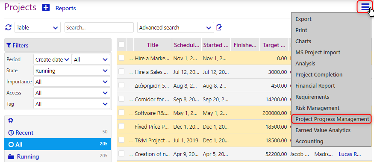The width and height of the screenshot is (374, 162).
Task: Choose Project Completion menu item
Action: pos(331,75)
